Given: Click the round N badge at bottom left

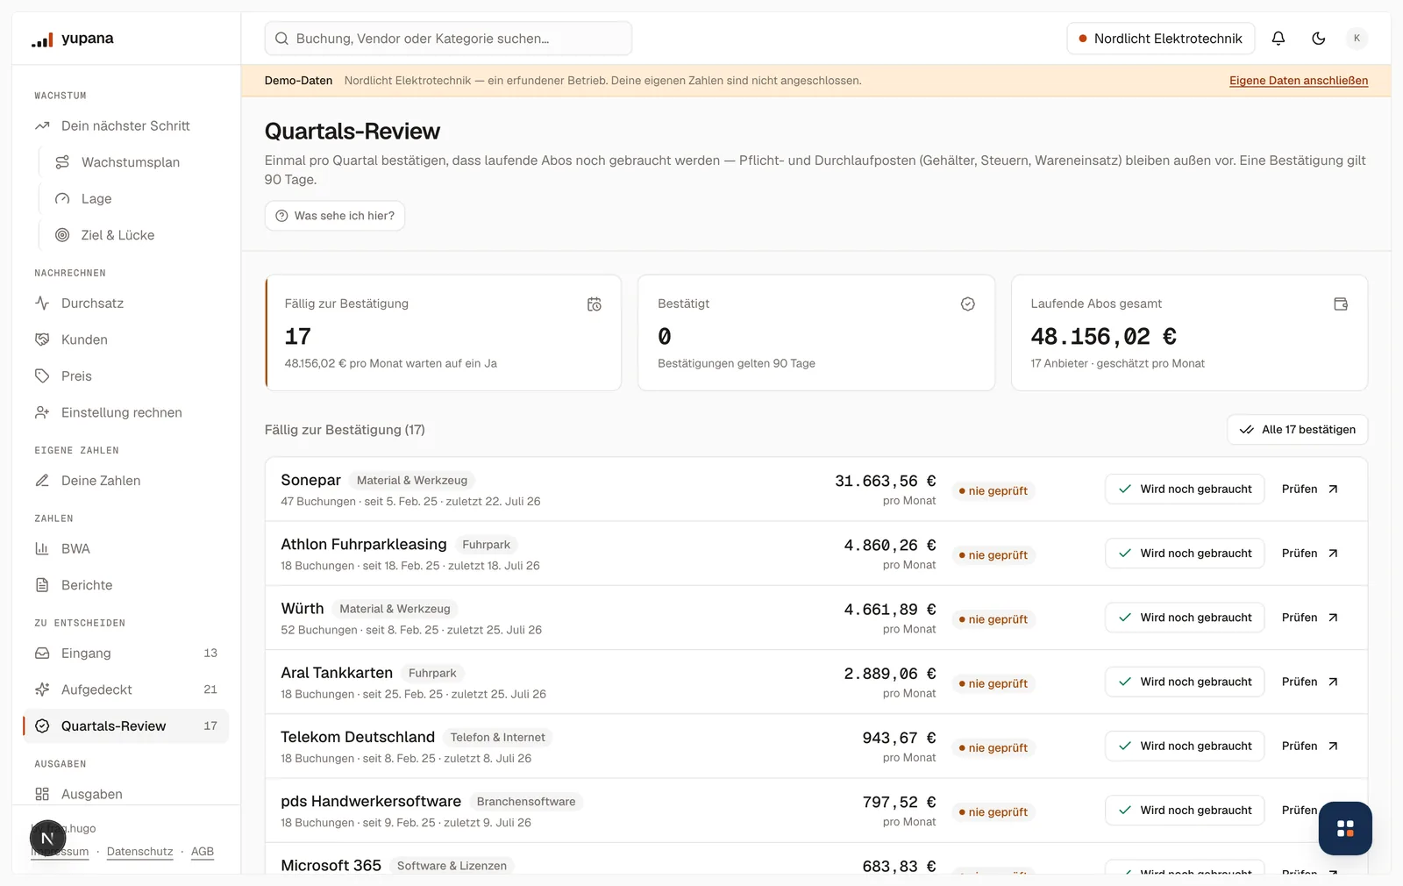Looking at the screenshot, I should [48, 839].
